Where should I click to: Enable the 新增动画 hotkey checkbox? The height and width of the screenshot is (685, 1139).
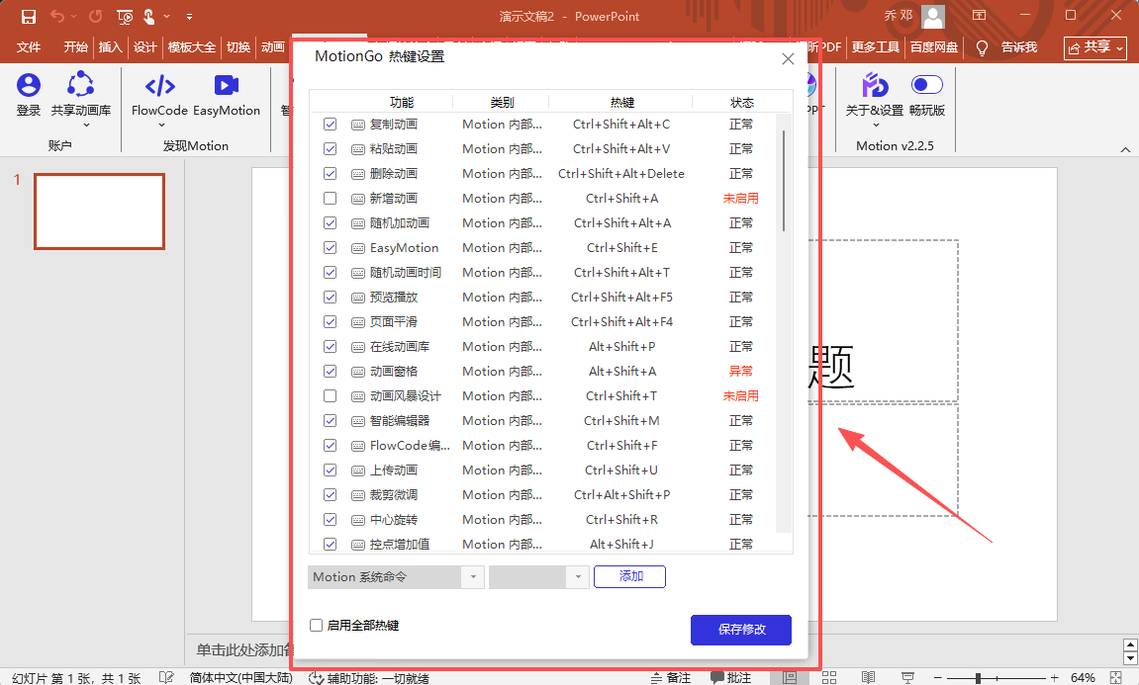coord(331,198)
